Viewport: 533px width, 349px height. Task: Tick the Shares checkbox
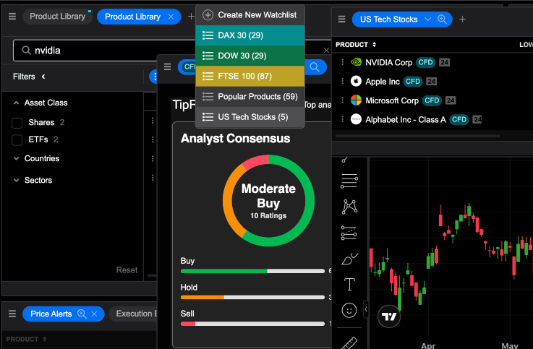(17, 123)
